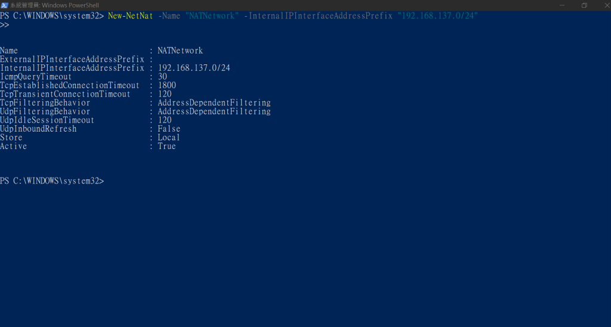Viewport: 611px width, 327px height.
Task: Click the PowerShell icon in title bar
Action: pos(4,5)
